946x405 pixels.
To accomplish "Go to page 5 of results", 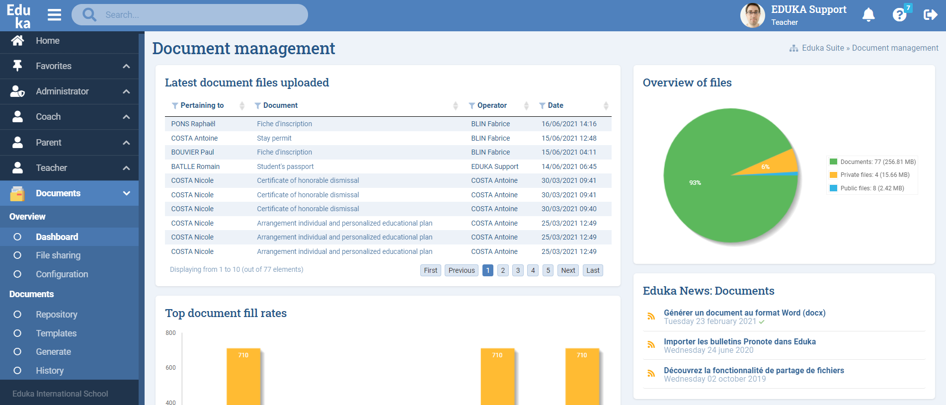I will click(548, 270).
